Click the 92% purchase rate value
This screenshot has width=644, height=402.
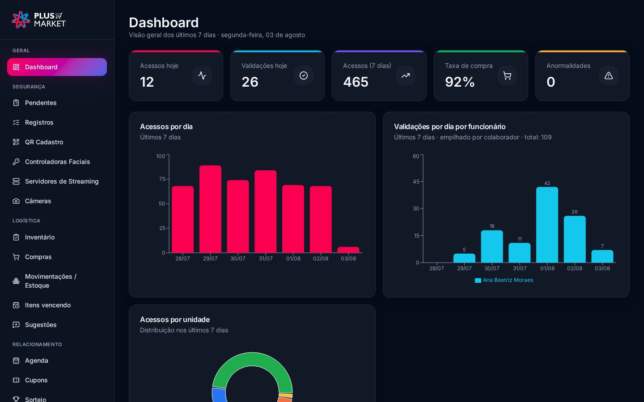pyautogui.click(x=460, y=82)
